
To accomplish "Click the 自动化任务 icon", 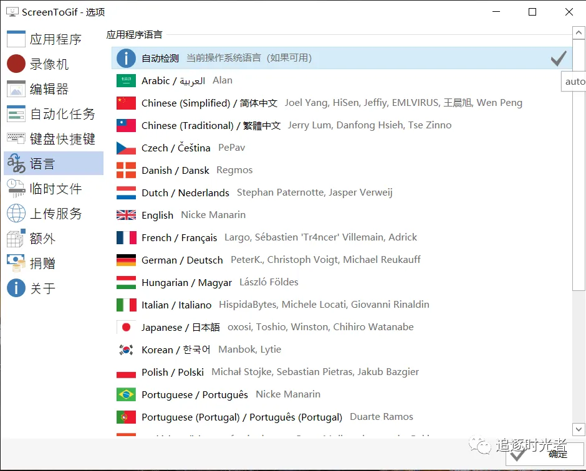I will coord(16,114).
